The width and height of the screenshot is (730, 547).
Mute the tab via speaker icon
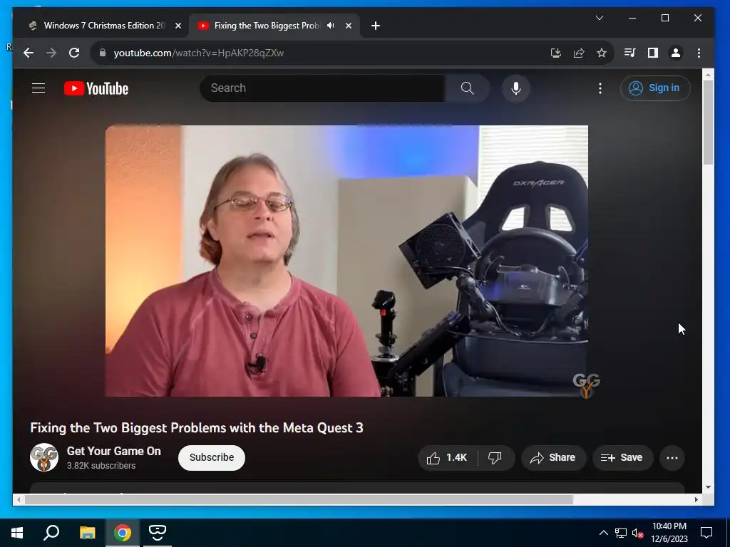331,26
